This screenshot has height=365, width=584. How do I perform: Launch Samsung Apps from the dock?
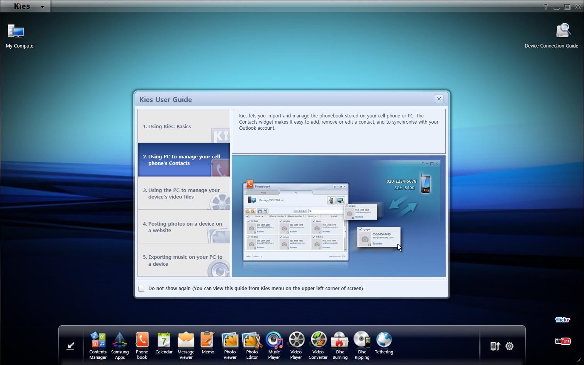click(120, 346)
